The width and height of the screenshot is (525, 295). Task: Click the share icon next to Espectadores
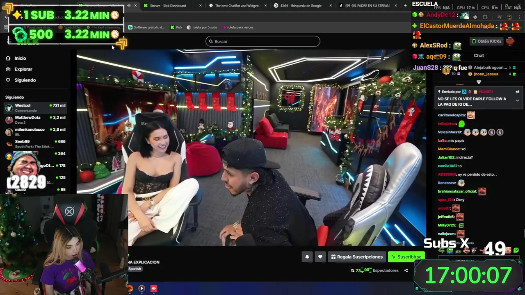click(x=406, y=270)
